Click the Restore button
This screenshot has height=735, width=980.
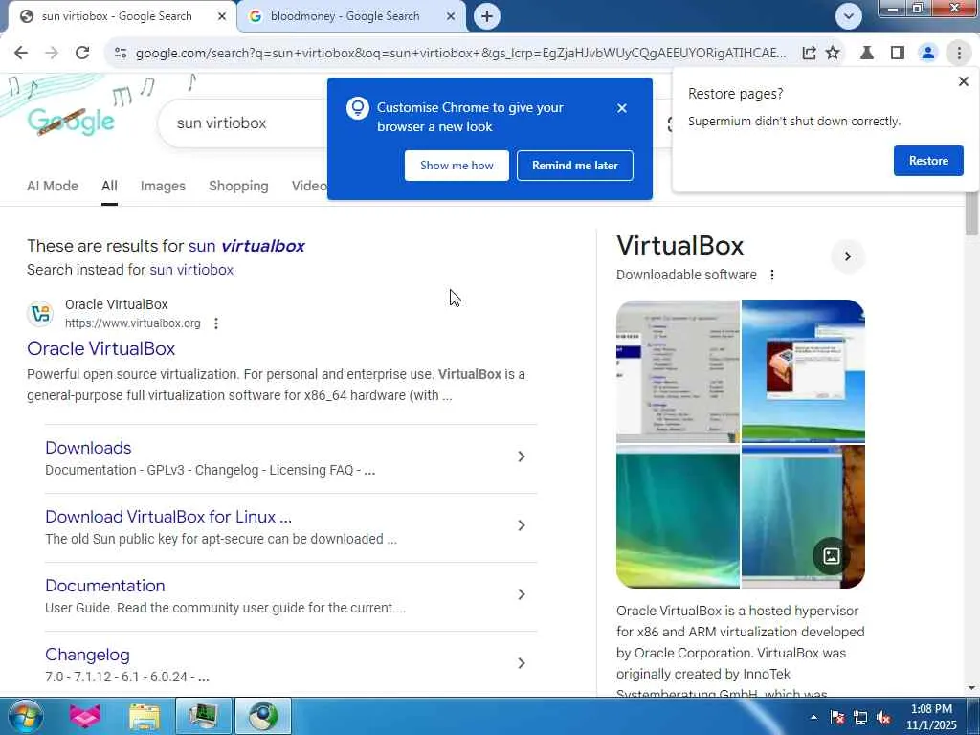coord(928,161)
